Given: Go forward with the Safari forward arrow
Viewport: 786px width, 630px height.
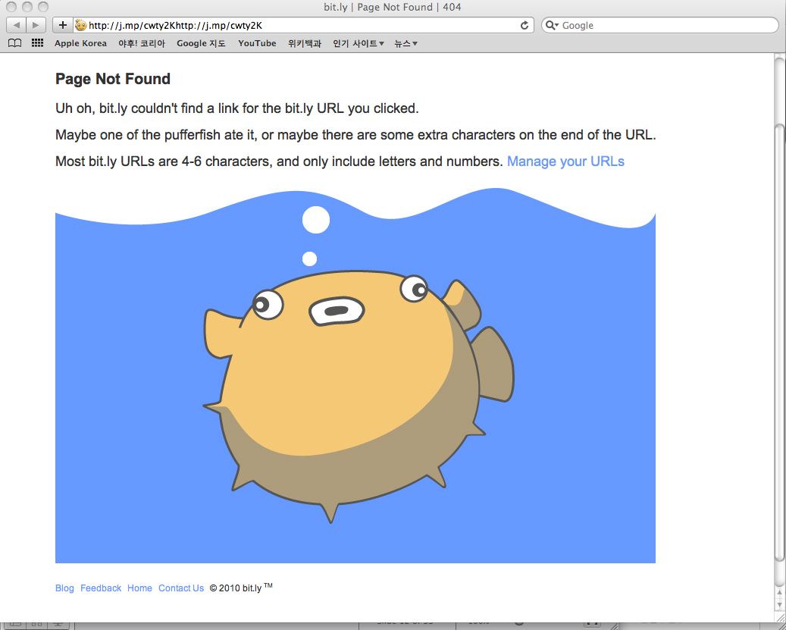Looking at the screenshot, I should click(x=36, y=25).
